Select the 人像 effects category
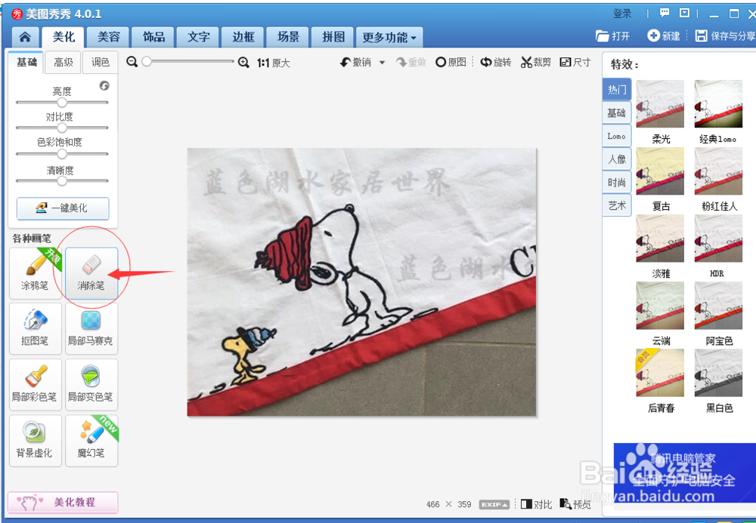 click(617, 159)
